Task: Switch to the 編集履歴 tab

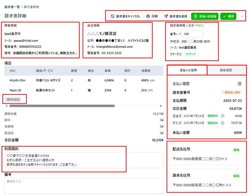Action: pyautogui.click(x=226, y=70)
